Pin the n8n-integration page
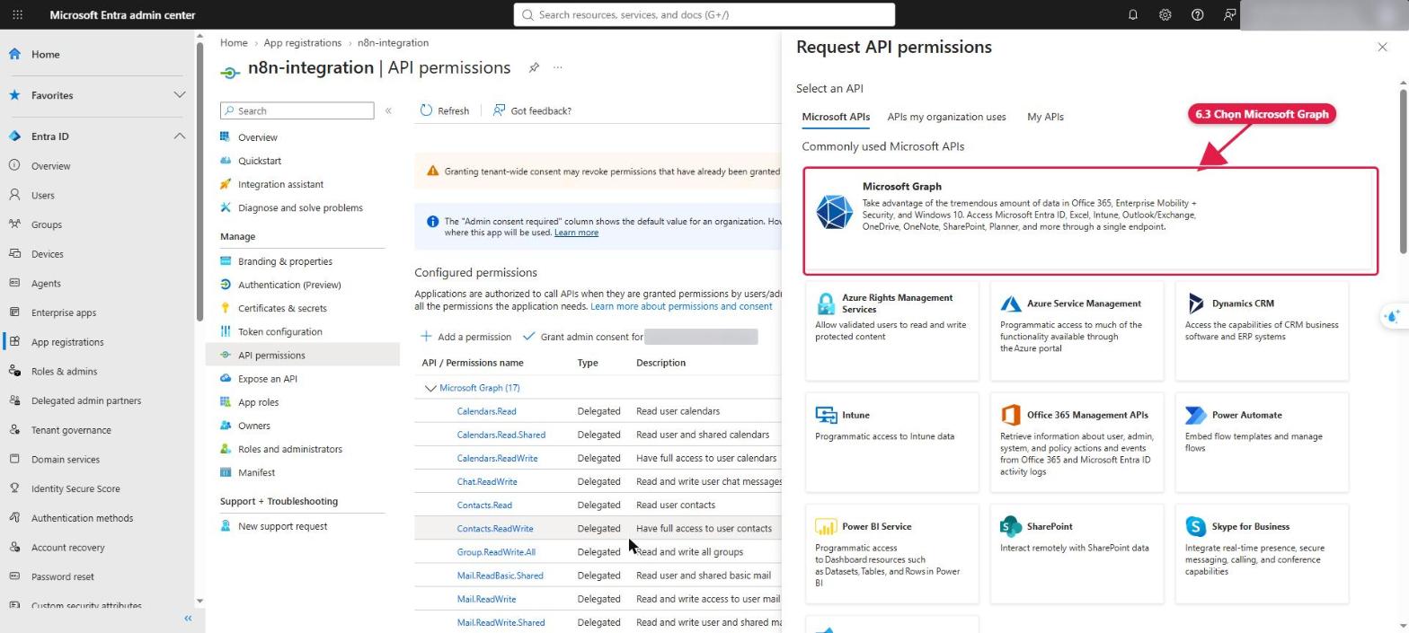This screenshot has height=633, width=1409. click(x=534, y=67)
